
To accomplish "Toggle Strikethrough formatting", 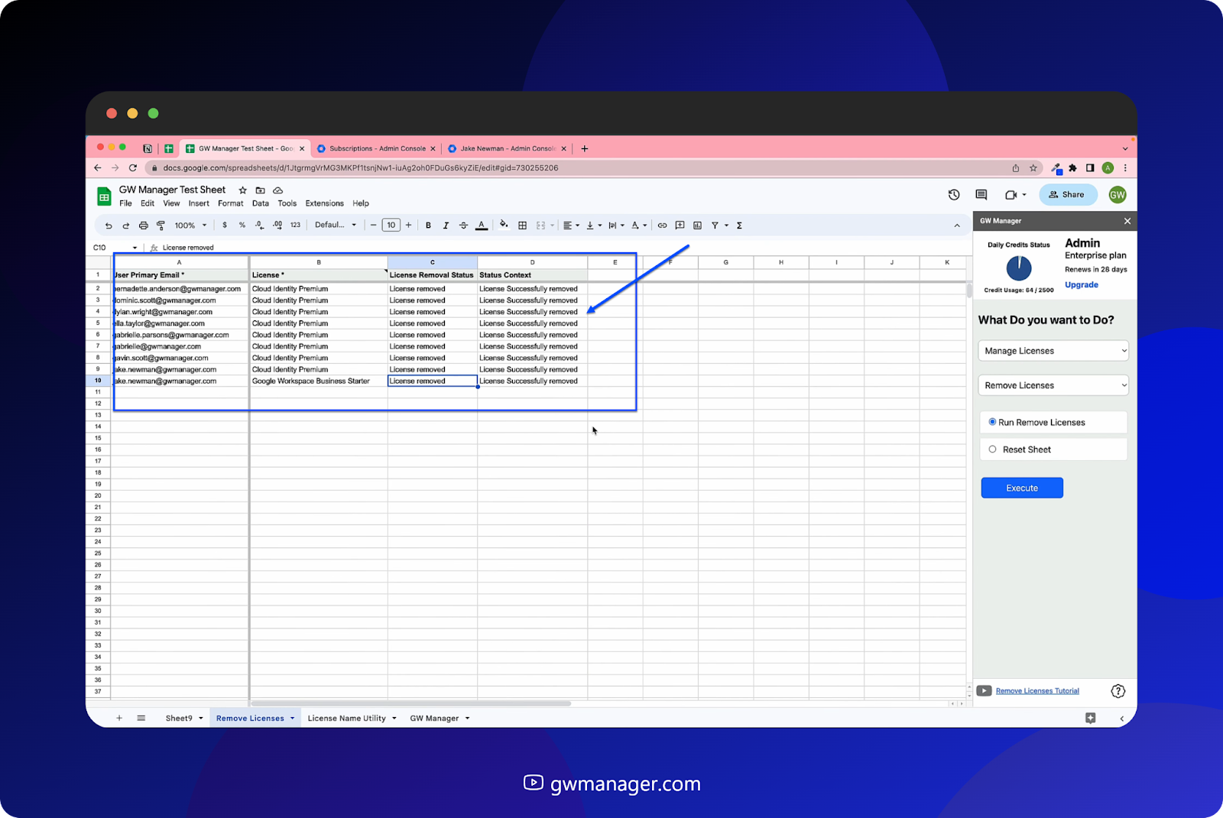I will [x=463, y=225].
